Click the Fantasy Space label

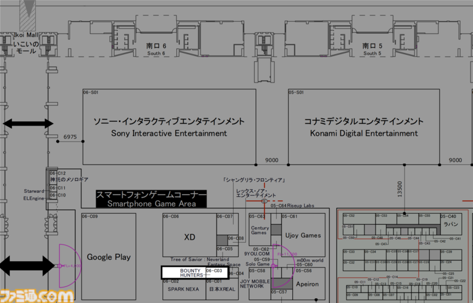[x=224, y=264]
